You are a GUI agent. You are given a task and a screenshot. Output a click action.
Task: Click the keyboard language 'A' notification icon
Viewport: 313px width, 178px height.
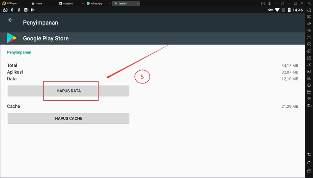pos(26,10)
